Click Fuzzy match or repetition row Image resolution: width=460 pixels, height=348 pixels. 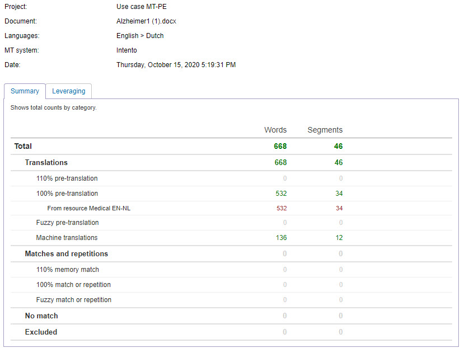73,300
